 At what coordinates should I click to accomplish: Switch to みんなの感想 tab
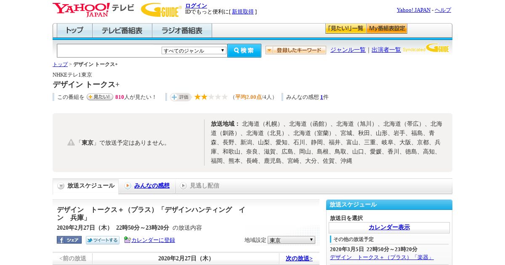[151, 185]
